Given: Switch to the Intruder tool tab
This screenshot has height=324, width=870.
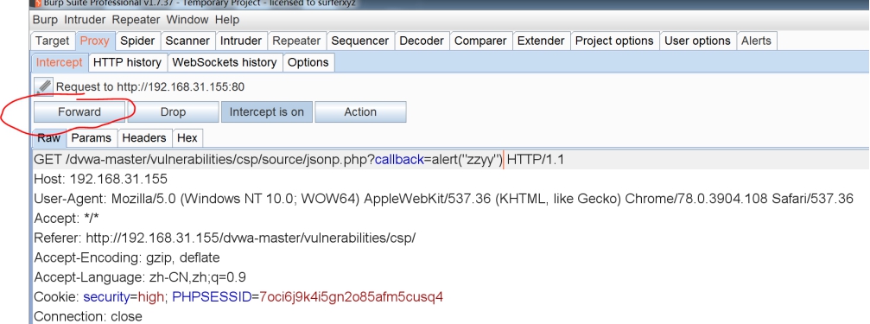Looking at the screenshot, I should click(x=241, y=41).
